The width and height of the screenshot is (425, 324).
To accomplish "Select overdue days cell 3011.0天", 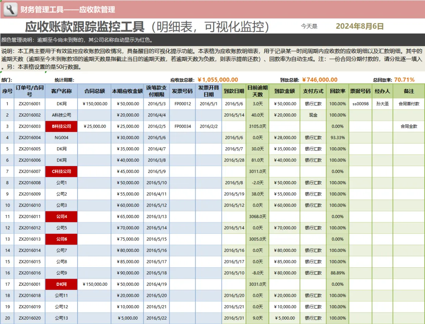I will (x=257, y=171).
